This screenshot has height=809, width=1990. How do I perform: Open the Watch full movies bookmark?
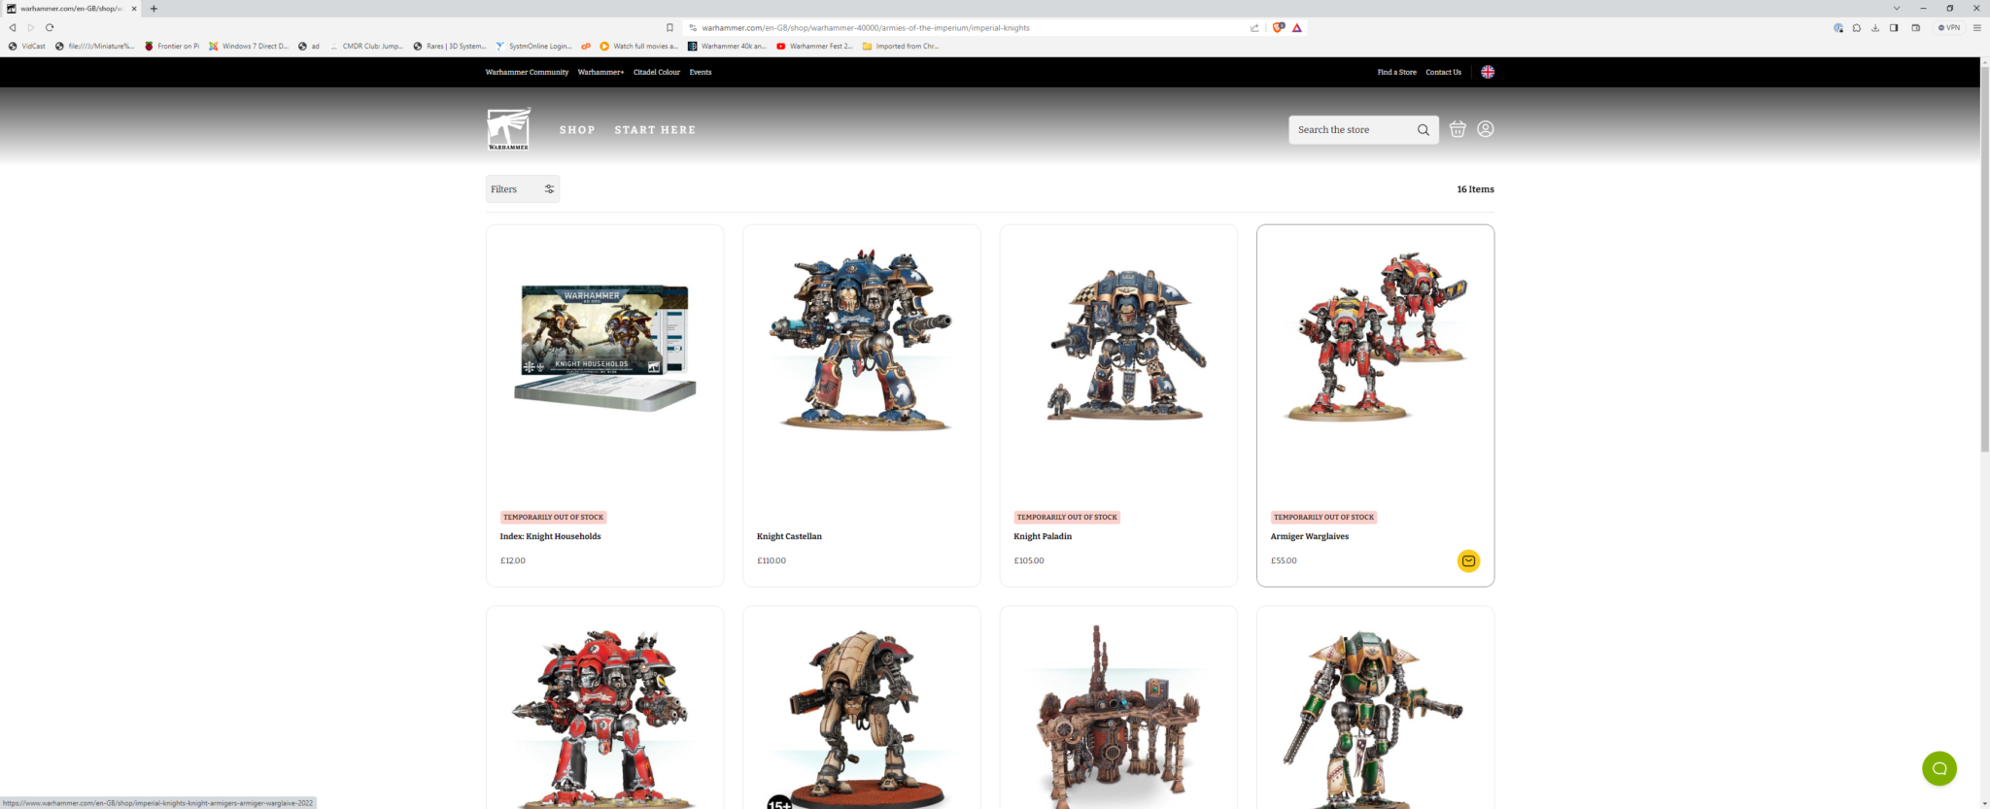coord(638,46)
